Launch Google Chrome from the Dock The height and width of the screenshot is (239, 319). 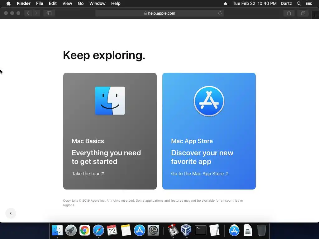point(85,231)
